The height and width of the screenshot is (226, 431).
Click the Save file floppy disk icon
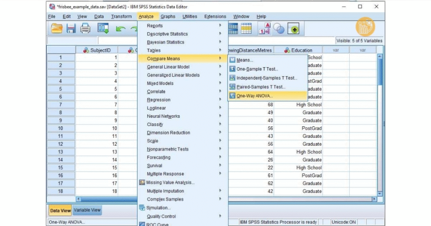(x=71, y=29)
